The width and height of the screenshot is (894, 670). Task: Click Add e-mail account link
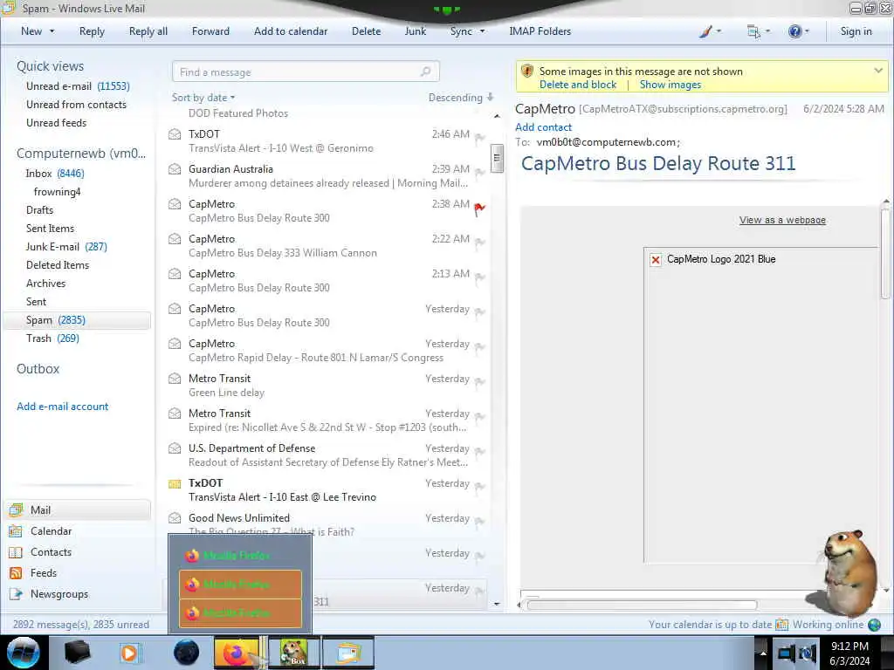coord(62,407)
